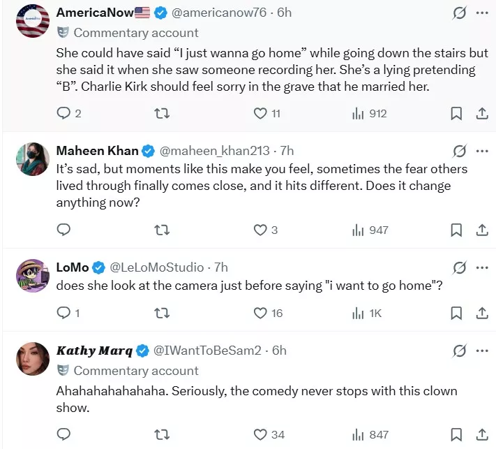Like LoMo's tweet with heart icon
The image size is (496, 449).
tap(260, 313)
